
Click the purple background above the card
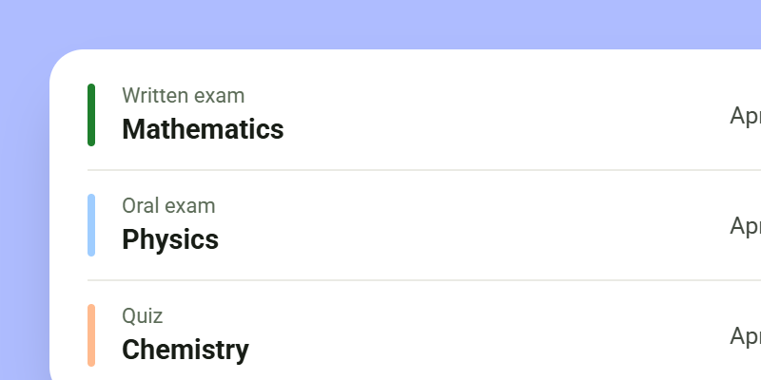(x=380, y=25)
